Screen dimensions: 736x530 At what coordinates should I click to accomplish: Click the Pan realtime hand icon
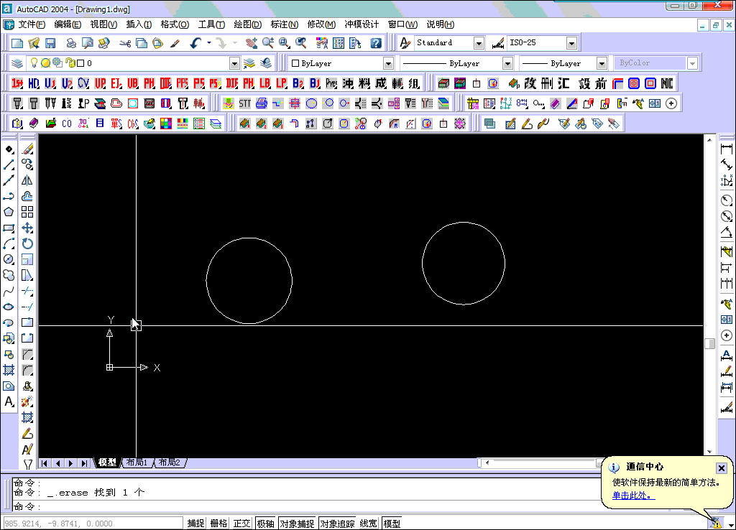251,43
